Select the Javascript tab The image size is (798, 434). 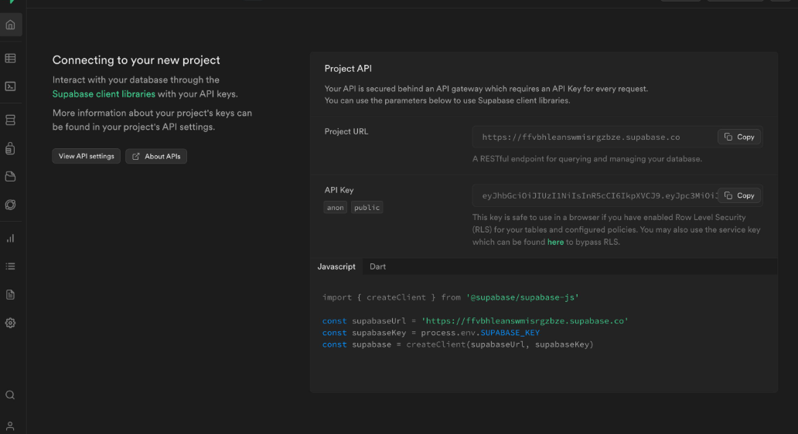336,266
